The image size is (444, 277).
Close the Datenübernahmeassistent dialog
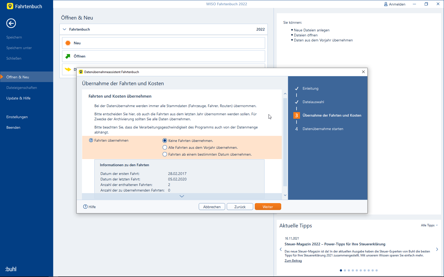tap(363, 72)
